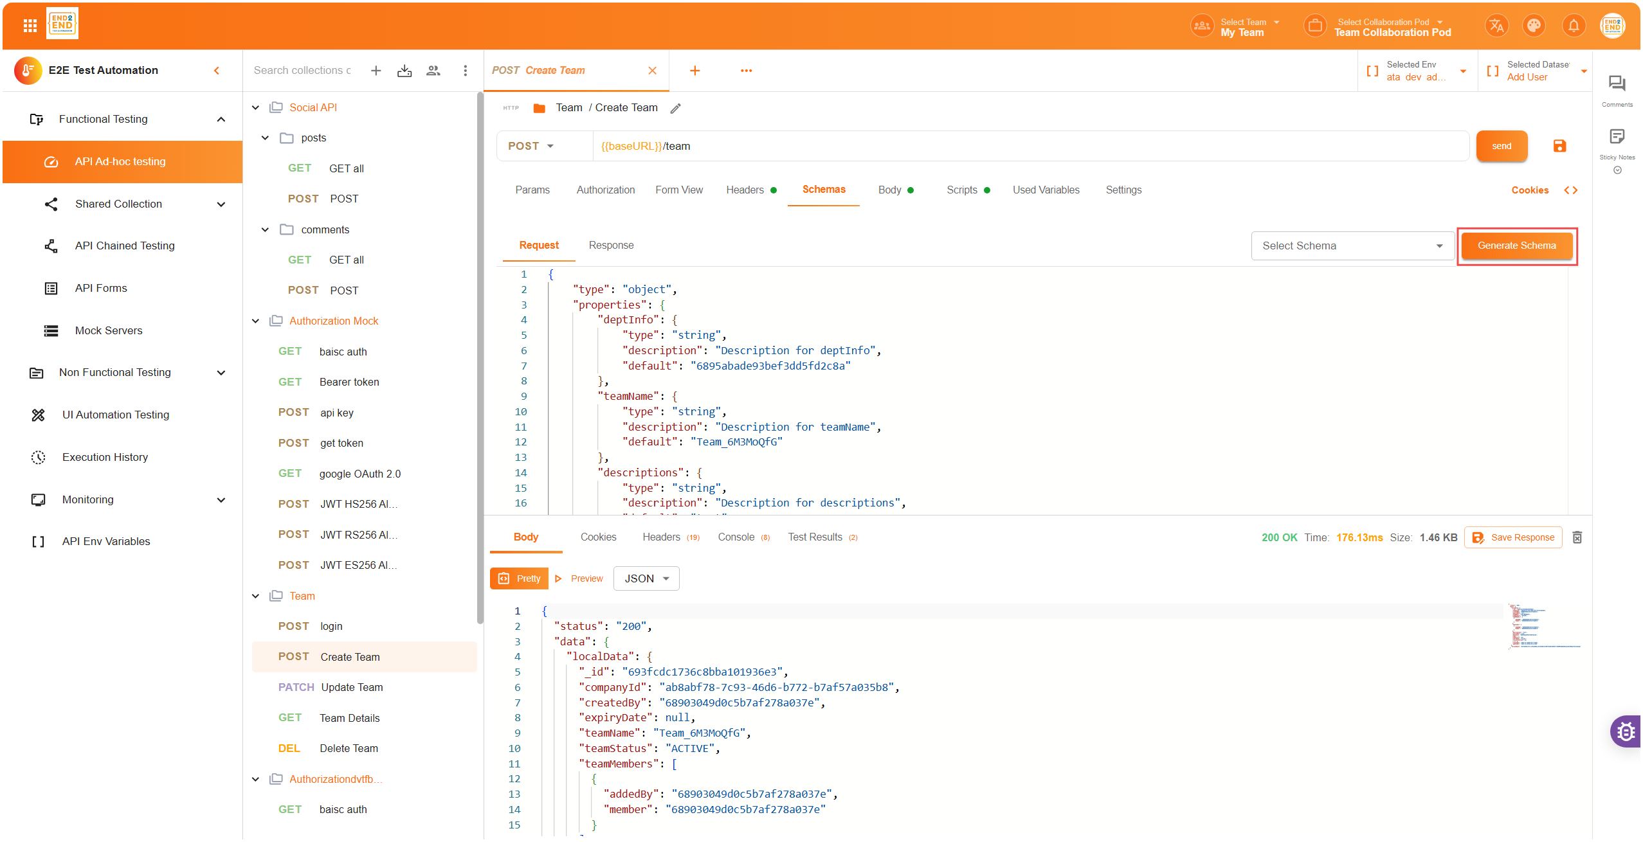Click the bug report floating icon
The width and height of the screenshot is (1643, 842).
tap(1626, 731)
